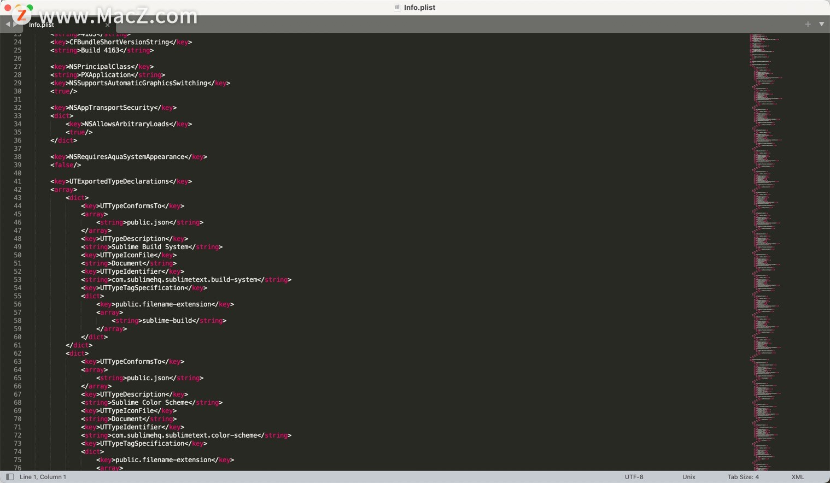830x483 pixels.
Task: Click UTTypeIdentifier key on line 71
Action: click(131, 427)
